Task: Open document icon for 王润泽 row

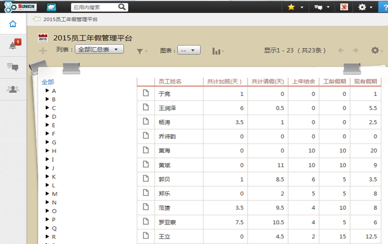Action: (146, 107)
